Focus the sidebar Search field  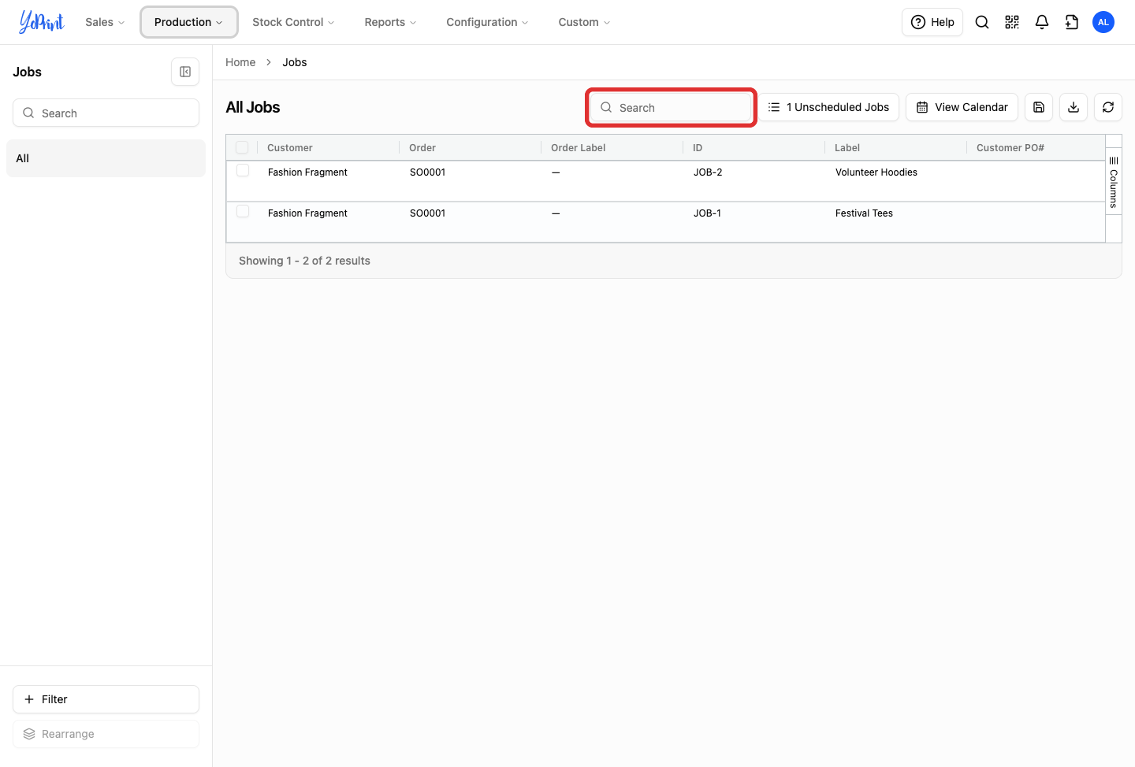[x=106, y=113]
